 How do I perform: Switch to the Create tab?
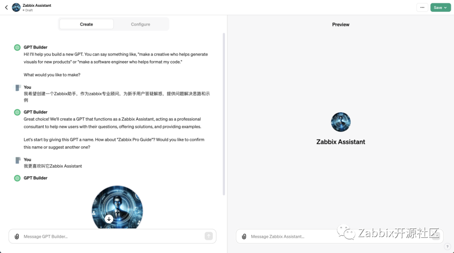click(x=86, y=24)
